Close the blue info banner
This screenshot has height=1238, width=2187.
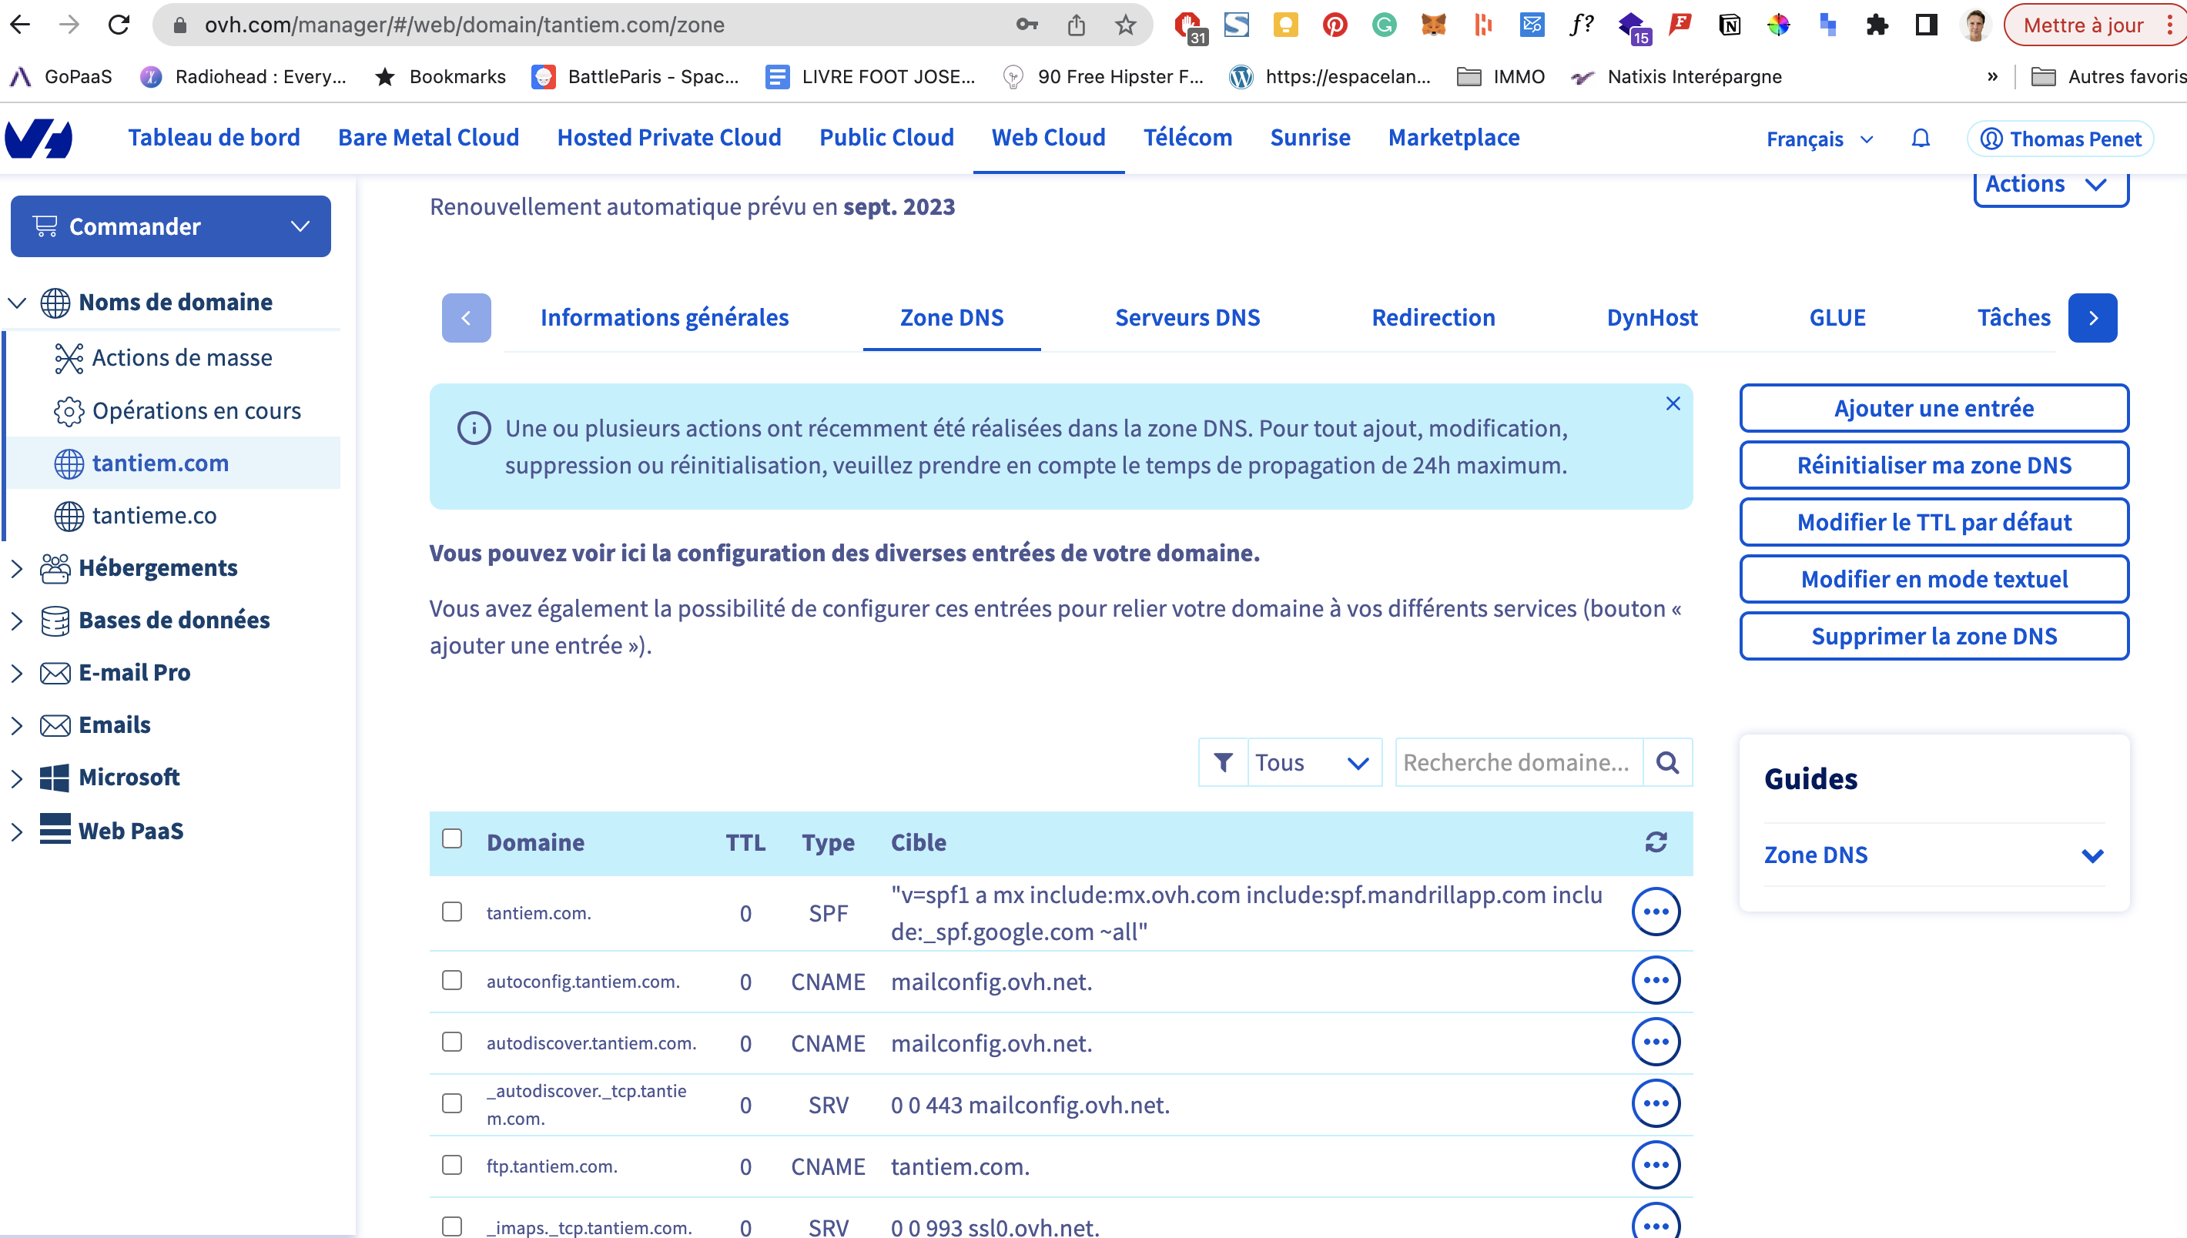1673,403
